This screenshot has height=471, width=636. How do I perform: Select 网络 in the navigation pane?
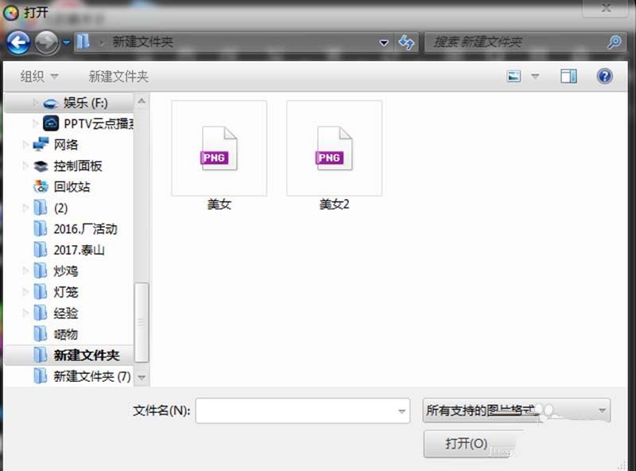pyautogui.click(x=67, y=144)
